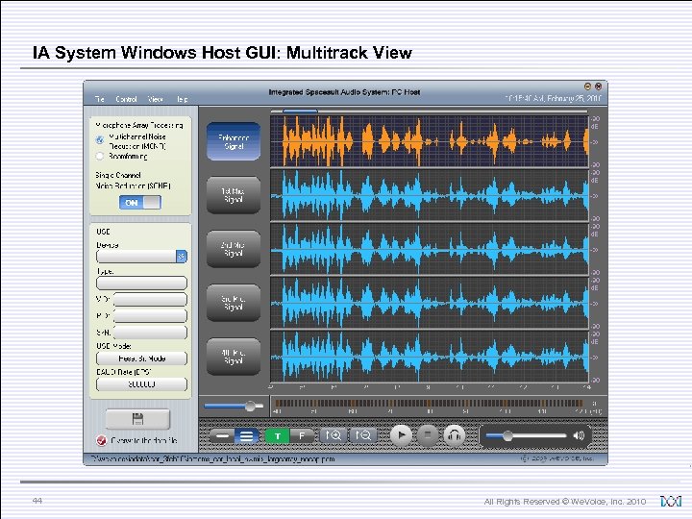Click the USB Type field
The height and width of the screenshot is (519, 692).
point(141,283)
